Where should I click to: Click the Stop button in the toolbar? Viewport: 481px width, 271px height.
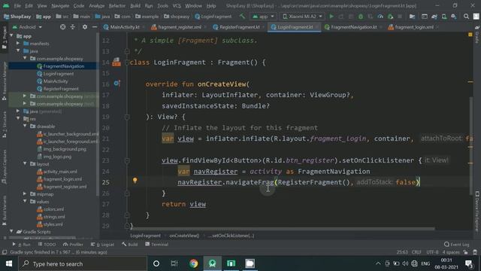tap(400, 17)
